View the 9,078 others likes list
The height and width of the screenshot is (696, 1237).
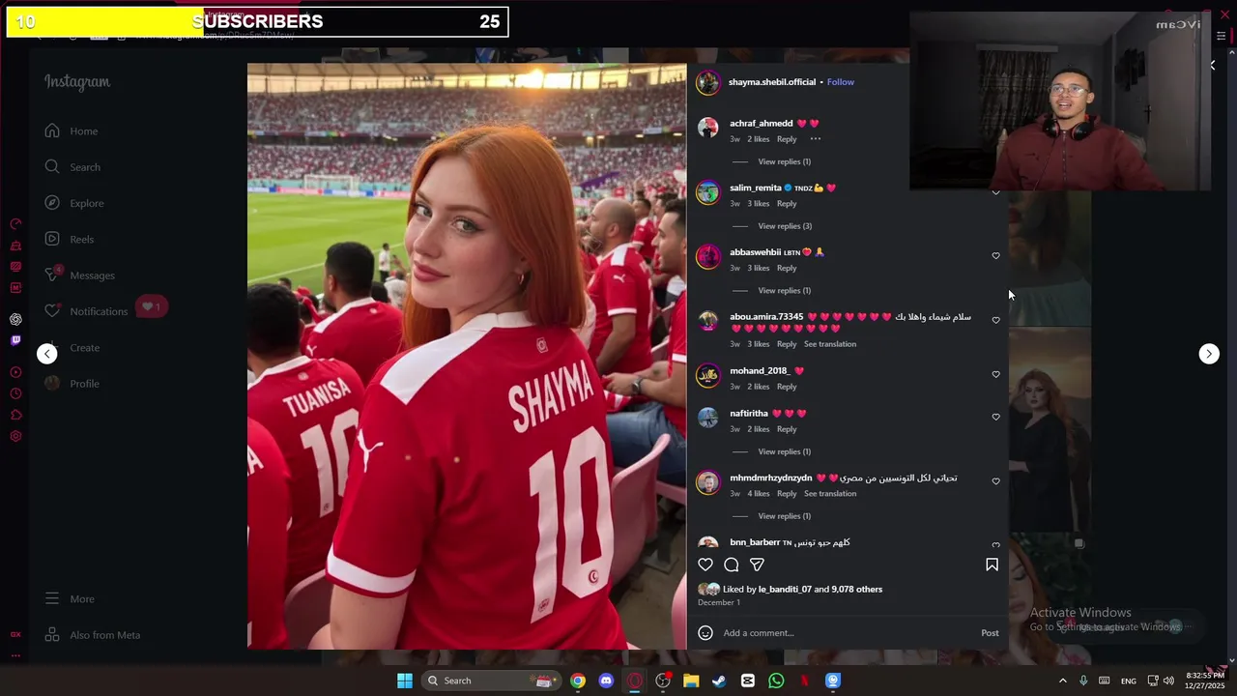857,589
